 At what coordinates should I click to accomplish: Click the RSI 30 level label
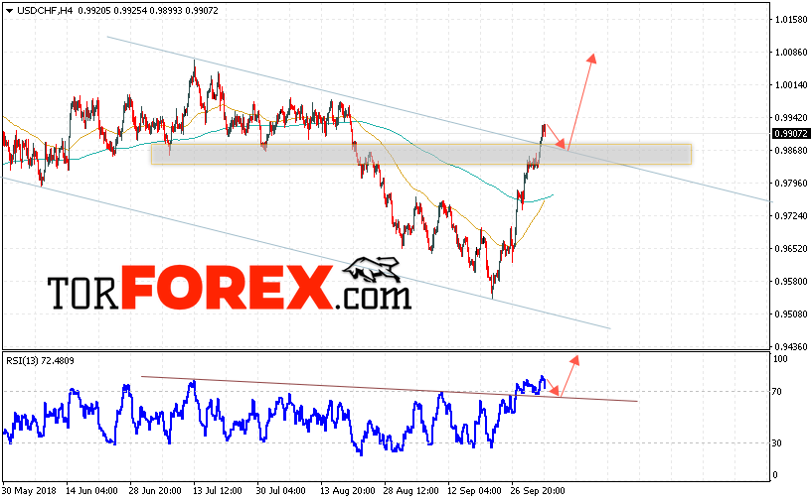[776, 442]
